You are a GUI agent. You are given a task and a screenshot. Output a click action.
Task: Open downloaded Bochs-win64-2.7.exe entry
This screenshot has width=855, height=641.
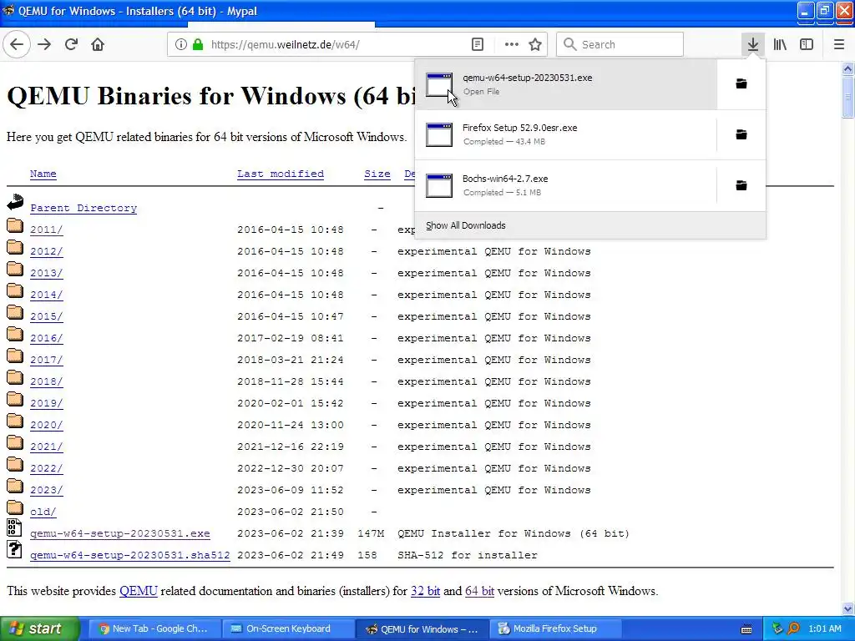[566, 186]
